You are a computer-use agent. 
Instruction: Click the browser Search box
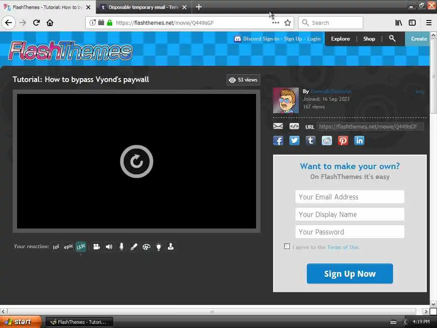coord(331,23)
